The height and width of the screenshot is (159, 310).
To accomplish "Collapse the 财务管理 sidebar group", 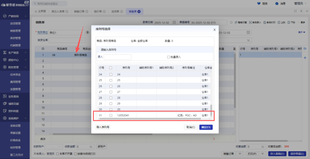I will [26, 67].
